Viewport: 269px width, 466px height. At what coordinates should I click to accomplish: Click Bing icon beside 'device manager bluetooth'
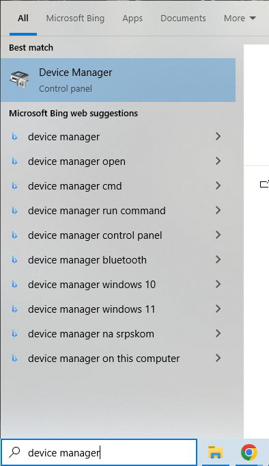coord(14,260)
